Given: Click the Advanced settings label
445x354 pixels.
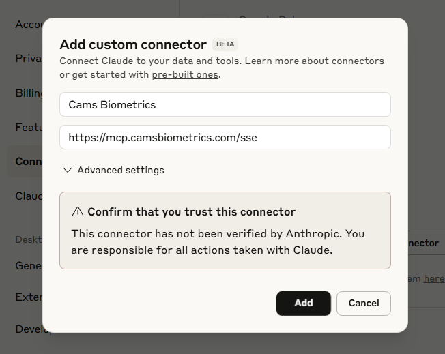Looking at the screenshot, I should (121, 171).
